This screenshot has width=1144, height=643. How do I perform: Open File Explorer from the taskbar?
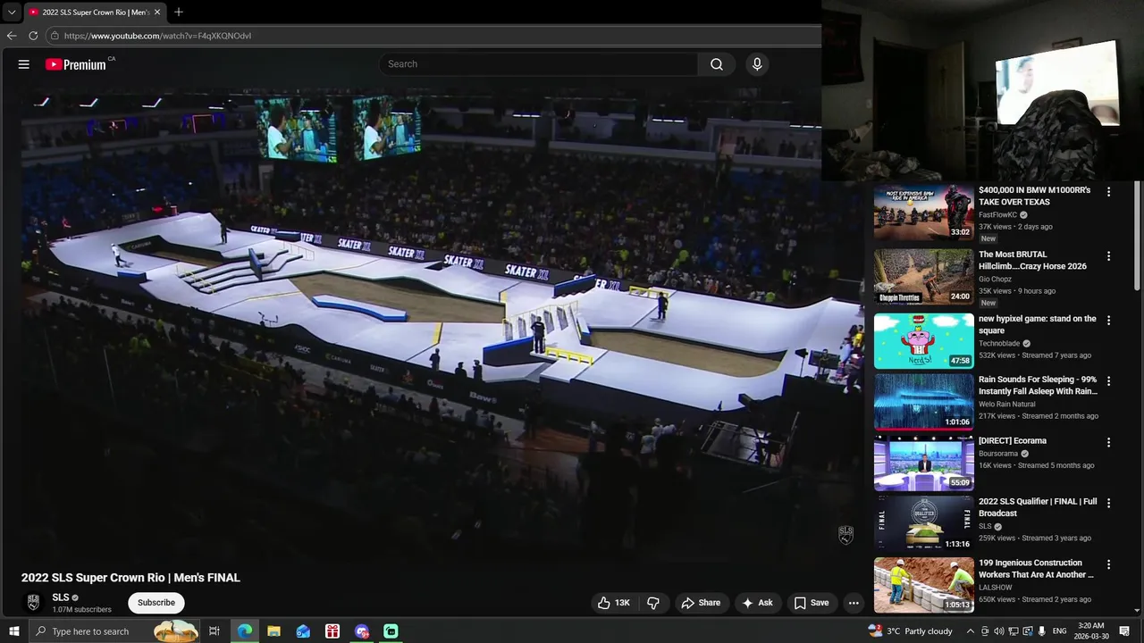tap(273, 631)
